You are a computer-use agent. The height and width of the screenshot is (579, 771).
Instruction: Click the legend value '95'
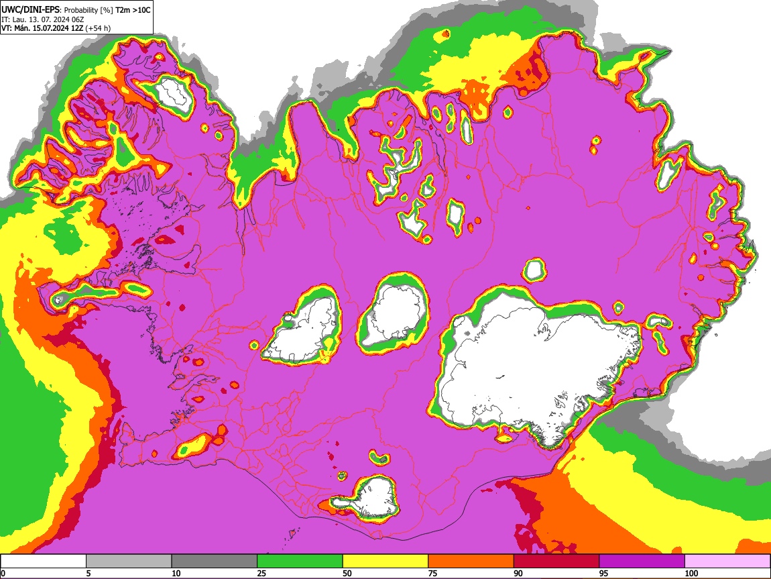point(604,573)
